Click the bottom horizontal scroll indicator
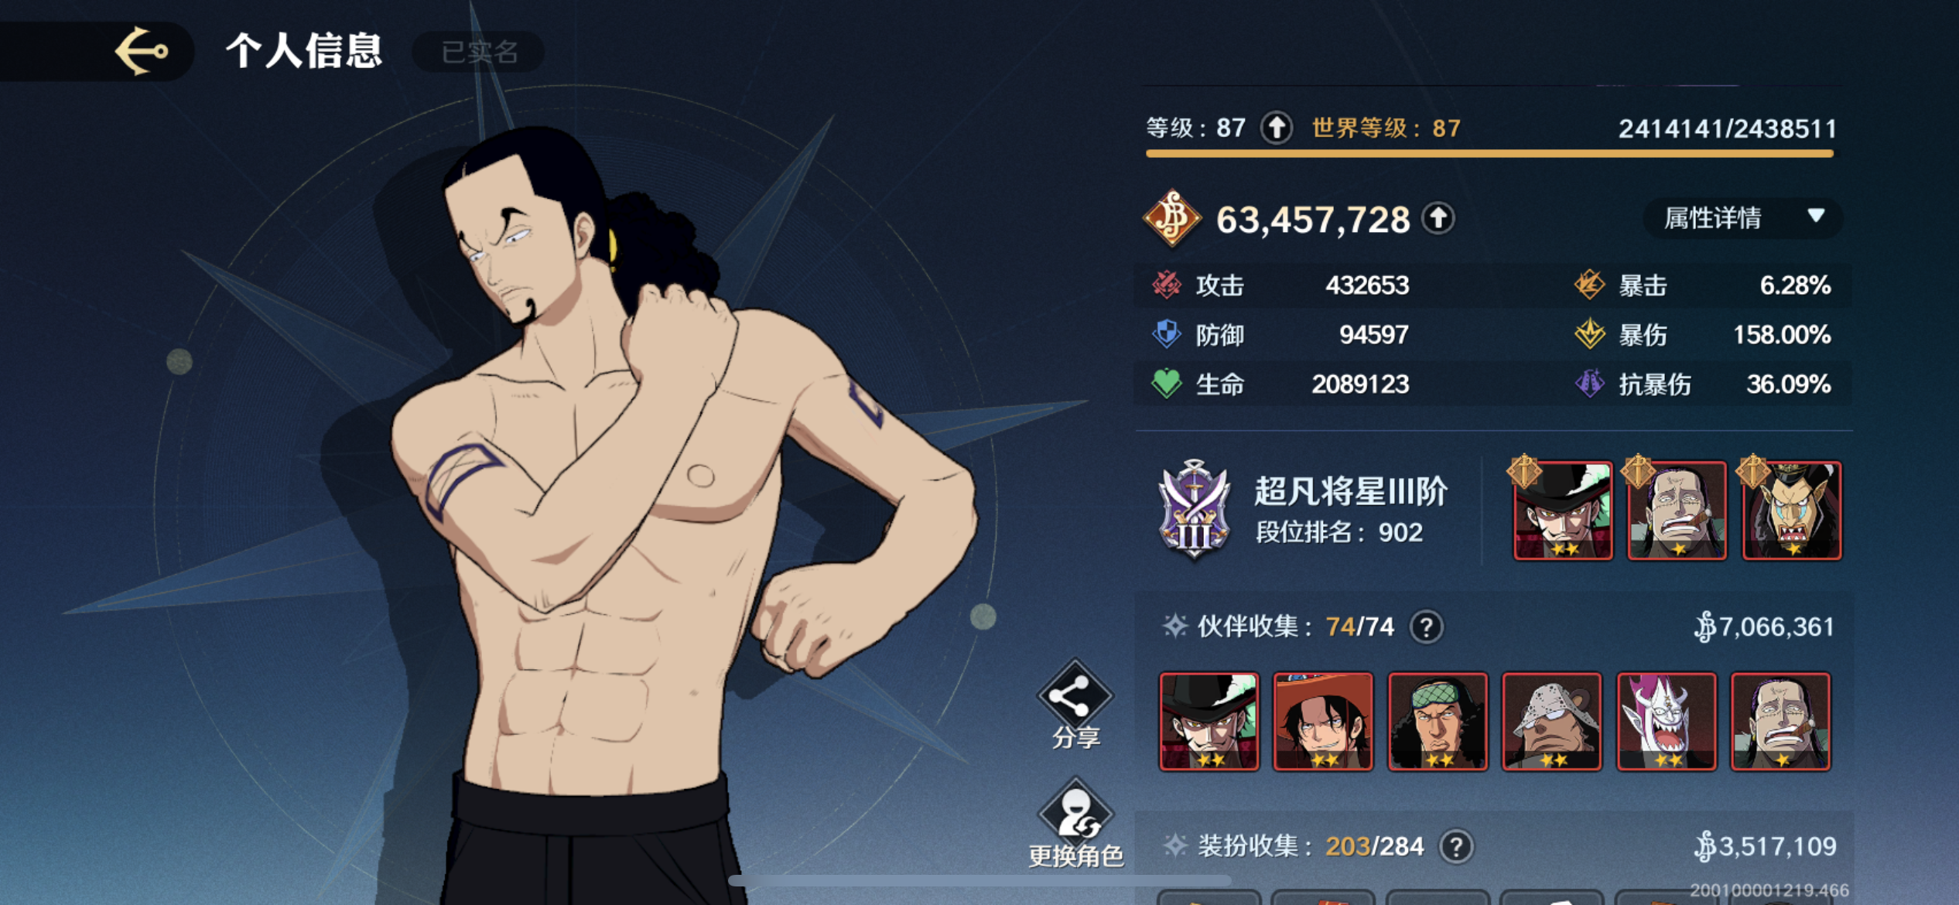 (x=979, y=881)
